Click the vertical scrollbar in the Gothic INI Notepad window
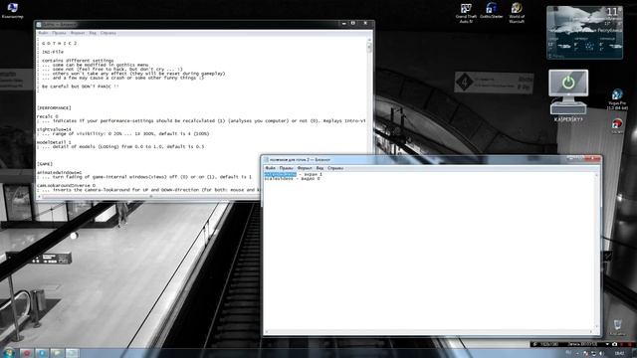The height and width of the screenshot is (358, 637). point(369,116)
